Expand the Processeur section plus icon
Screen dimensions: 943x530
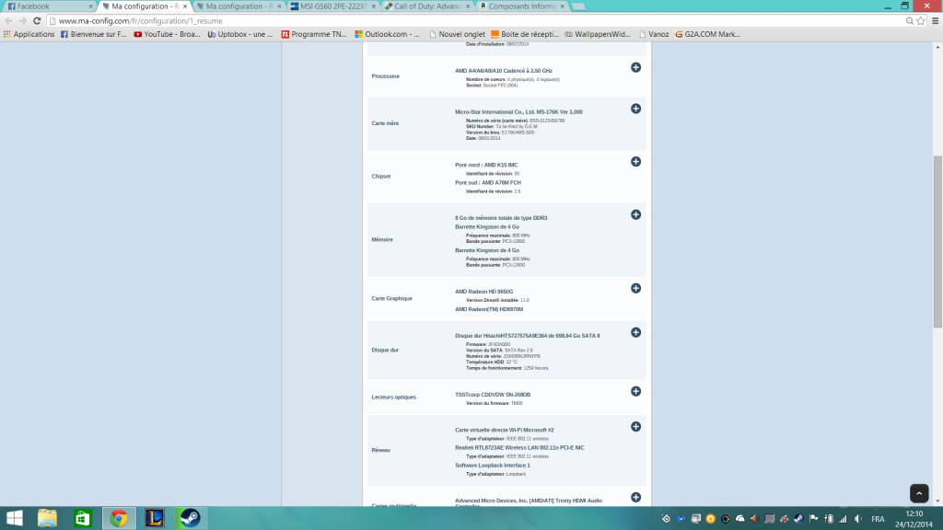click(x=635, y=67)
